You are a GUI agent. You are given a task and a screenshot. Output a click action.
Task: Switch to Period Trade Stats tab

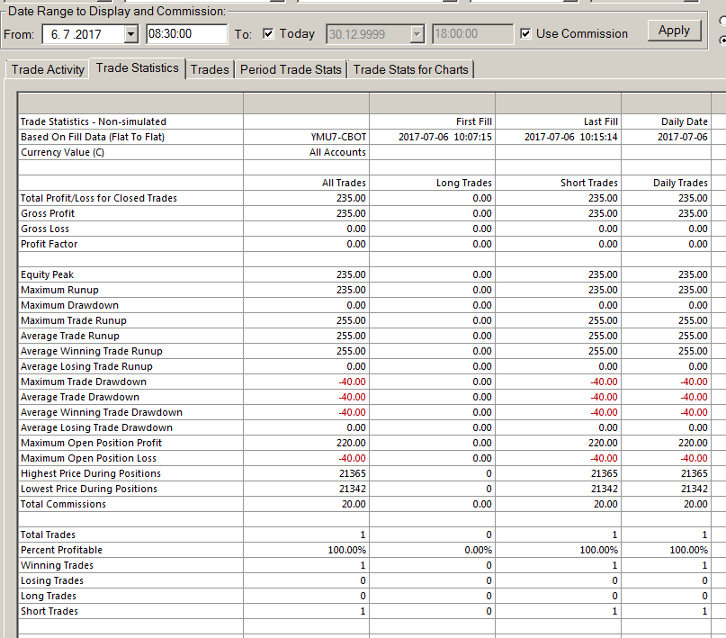[291, 69]
